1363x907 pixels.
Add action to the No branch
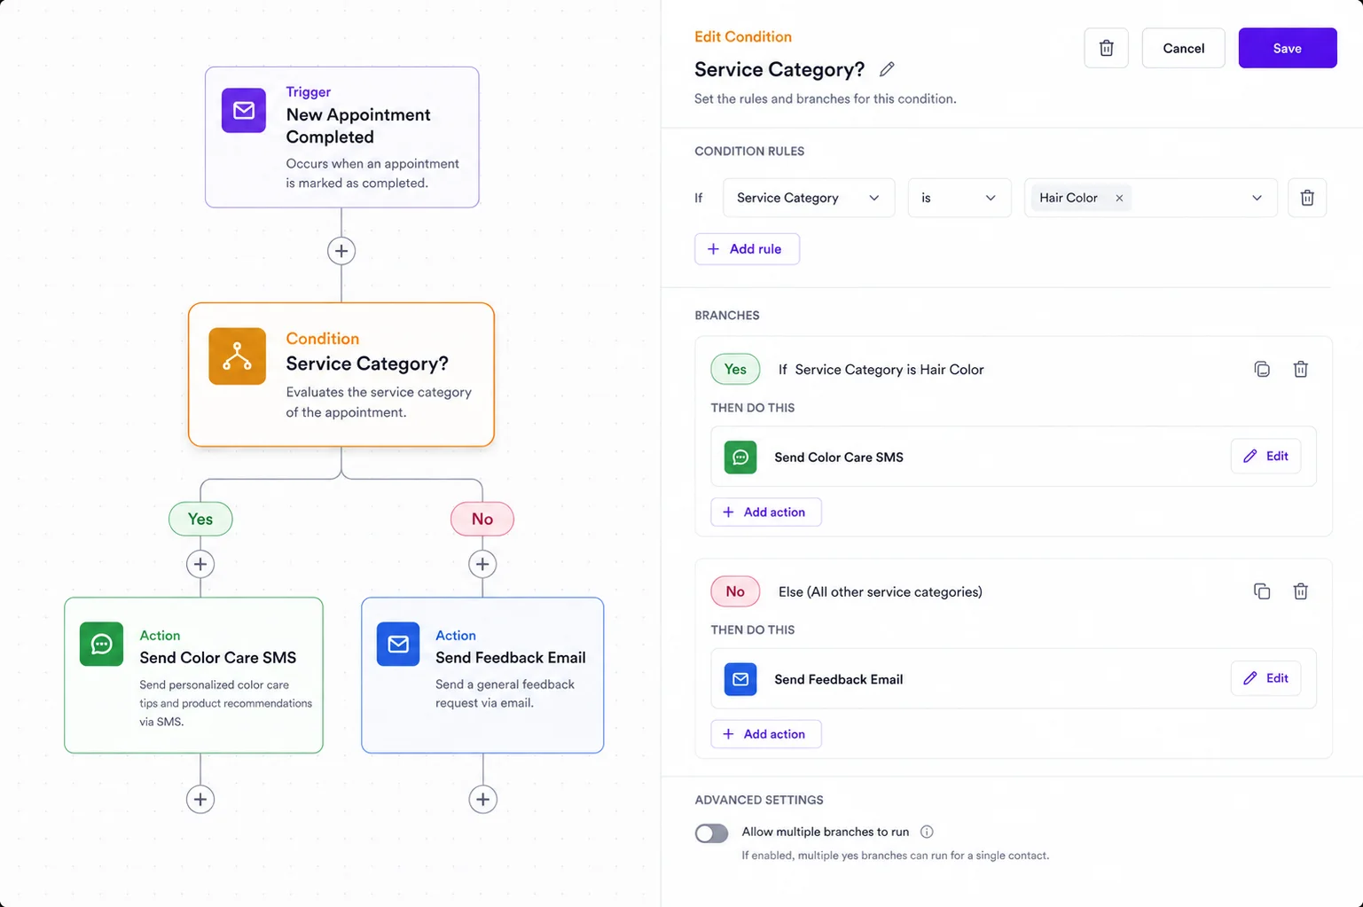[766, 734]
